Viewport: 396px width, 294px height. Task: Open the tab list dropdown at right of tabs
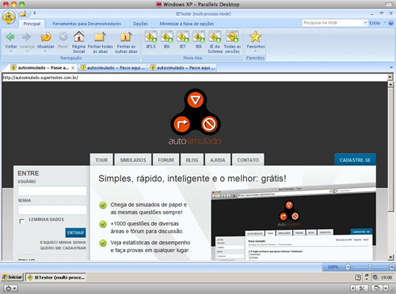[x=391, y=68]
